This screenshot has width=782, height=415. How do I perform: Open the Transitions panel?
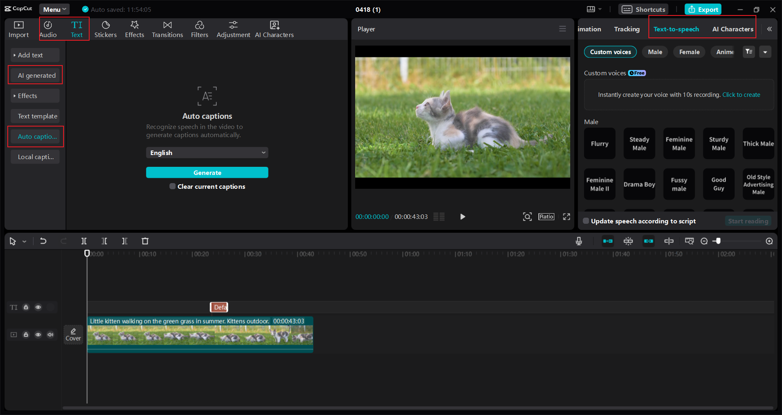tap(167, 29)
